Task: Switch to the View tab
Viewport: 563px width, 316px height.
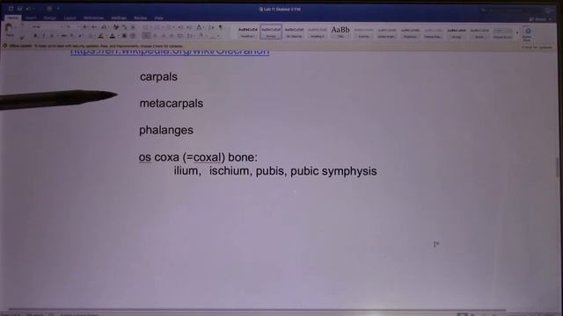Action: pyautogui.click(x=158, y=18)
